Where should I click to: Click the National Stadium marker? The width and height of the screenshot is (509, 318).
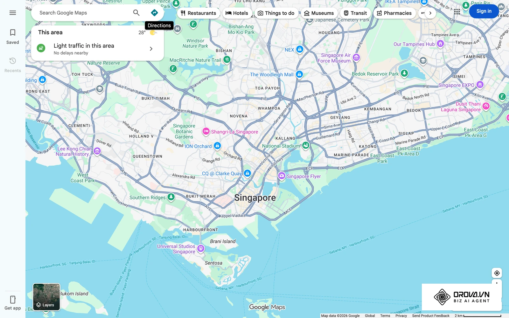[306, 145]
